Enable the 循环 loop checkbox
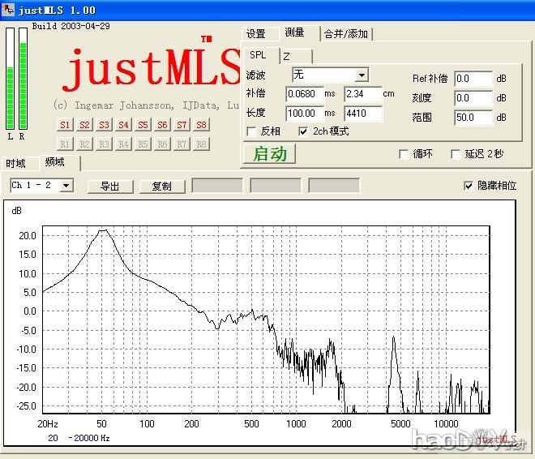 (404, 154)
